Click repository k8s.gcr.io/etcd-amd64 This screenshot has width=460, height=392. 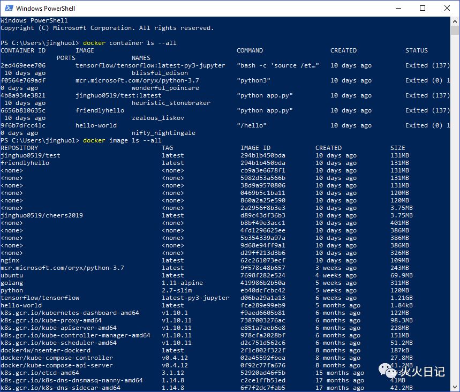[40, 373]
